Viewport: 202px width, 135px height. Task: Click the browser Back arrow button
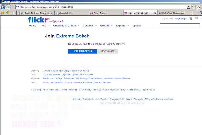pyautogui.click(x=3, y=7)
